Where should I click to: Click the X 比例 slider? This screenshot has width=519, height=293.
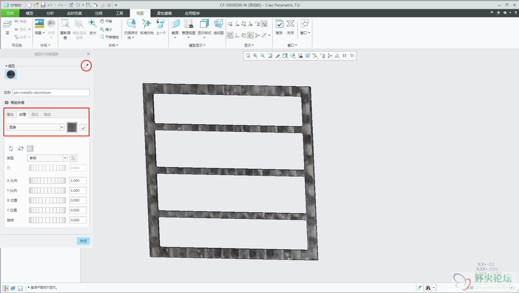(x=47, y=181)
